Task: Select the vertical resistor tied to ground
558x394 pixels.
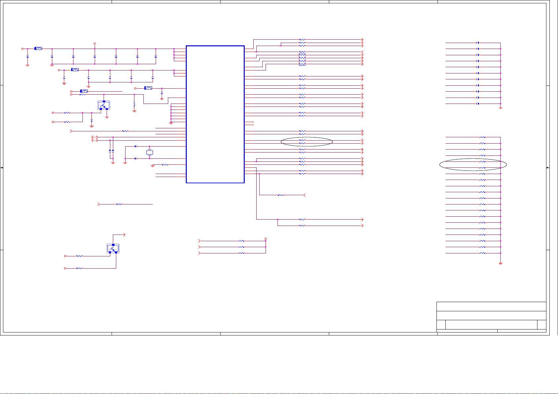Action: coord(134,104)
